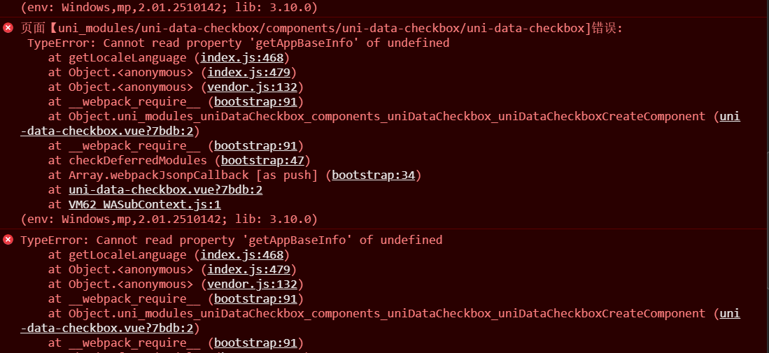Open bootstrap:47 link beside checkDeferredModules
The width and height of the screenshot is (769, 353).
[x=263, y=160]
